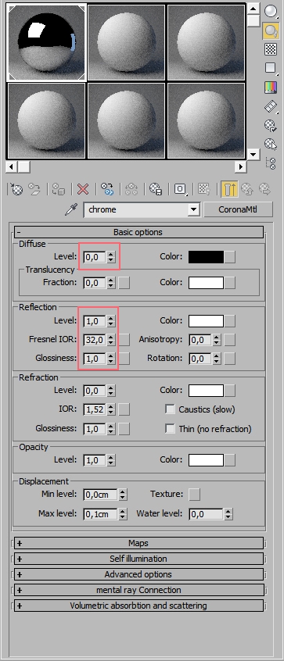Toggle checkered background icon for sample slot
This screenshot has height=661, width=284.
[x=271, y=49]
